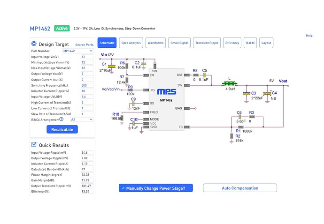Image resolution: width=324 pixels, height=224 pixels.
Task: Edit the Input Voltage Vin field
Action: 87,57
